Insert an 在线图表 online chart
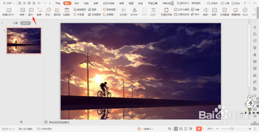This screenshot has height=132, width=259. [94, 14]
